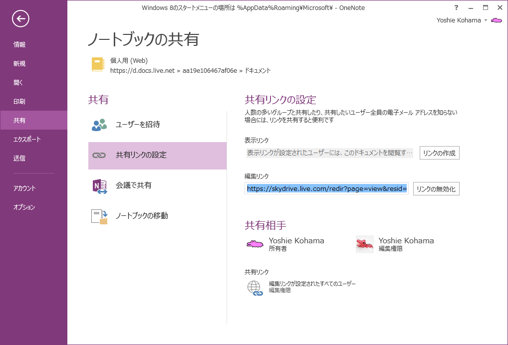Image resolution: width=508 pixels, height=345 pixels.
Task: Close the OneNote window
Action: [x=500, y=8]
